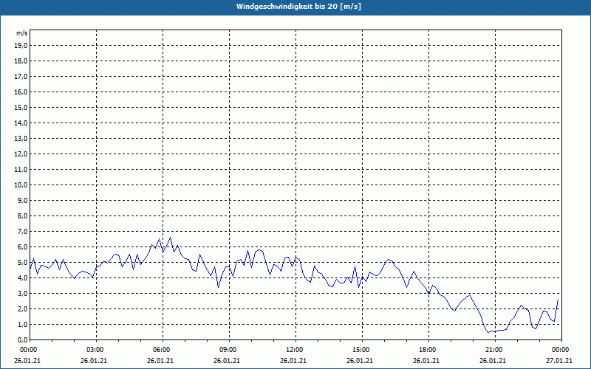
Task: Click the '26.01.21' date below 03:00
Action: (x=94, y=360)
